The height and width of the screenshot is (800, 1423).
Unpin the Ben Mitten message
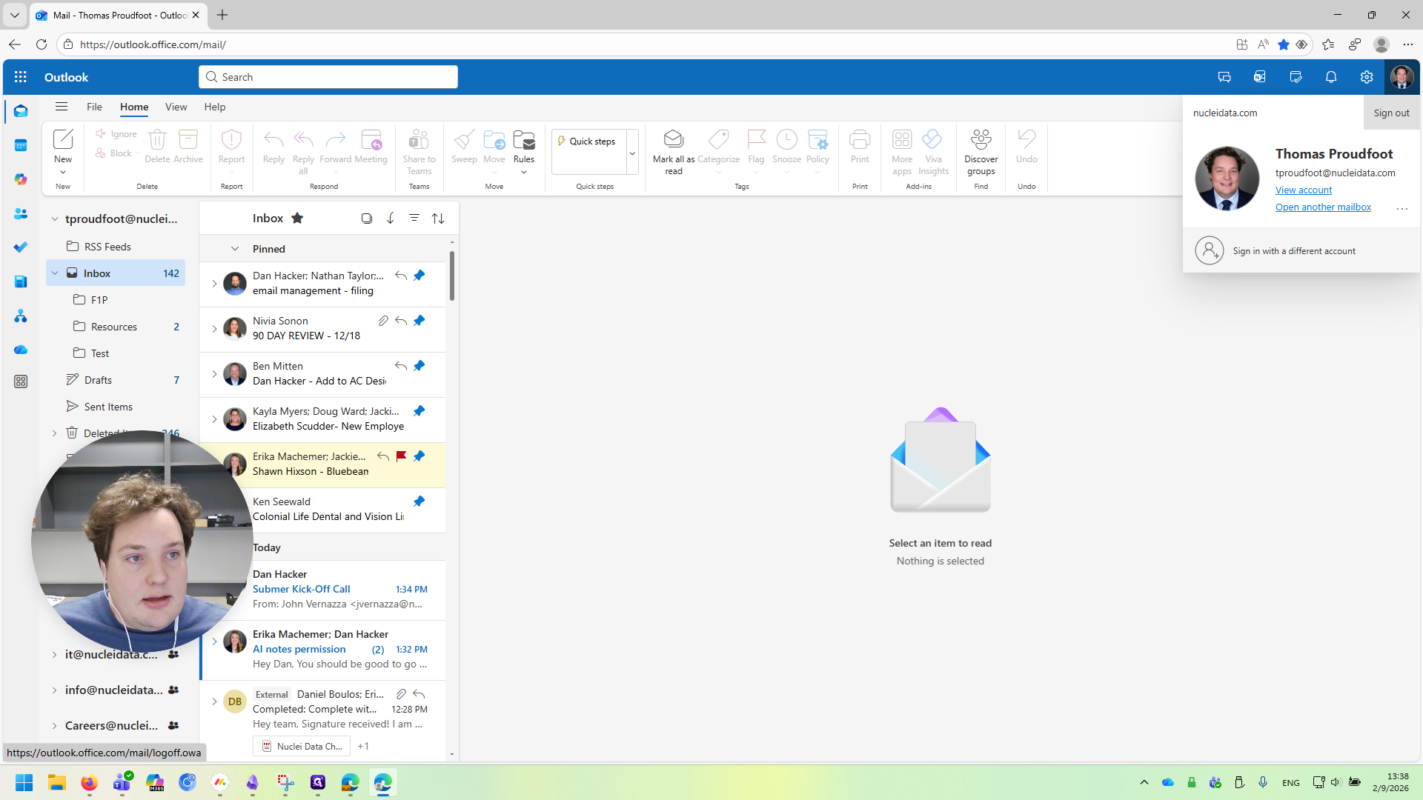pos(419,366)
